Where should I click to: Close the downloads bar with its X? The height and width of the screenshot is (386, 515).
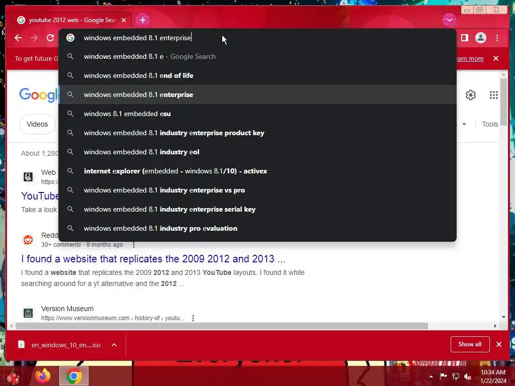499,344
